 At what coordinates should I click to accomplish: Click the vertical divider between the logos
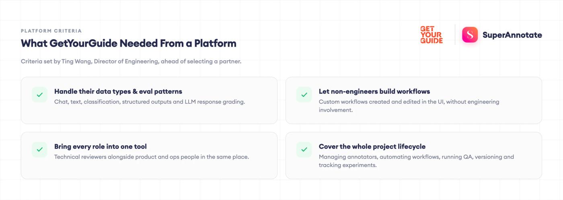coord(455,35)
